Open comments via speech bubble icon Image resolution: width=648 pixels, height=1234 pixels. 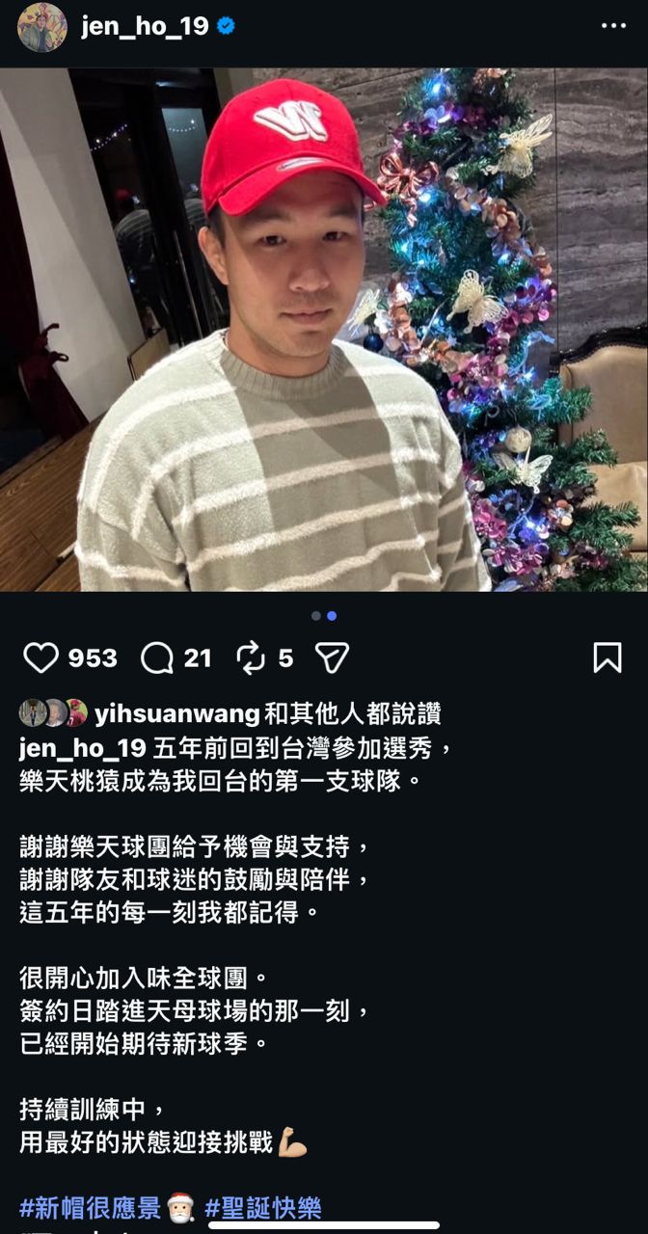tap(156, 658)
